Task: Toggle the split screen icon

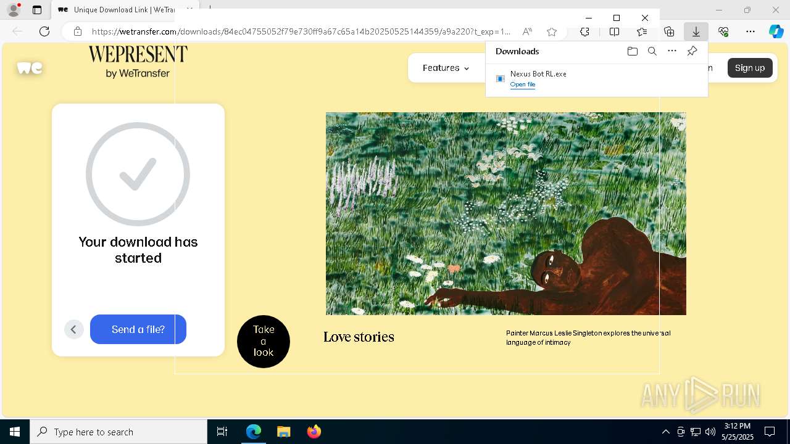Action: (x=614, y=31)
